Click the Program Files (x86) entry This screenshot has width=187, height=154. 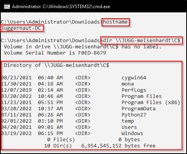[x=151, y=103]
